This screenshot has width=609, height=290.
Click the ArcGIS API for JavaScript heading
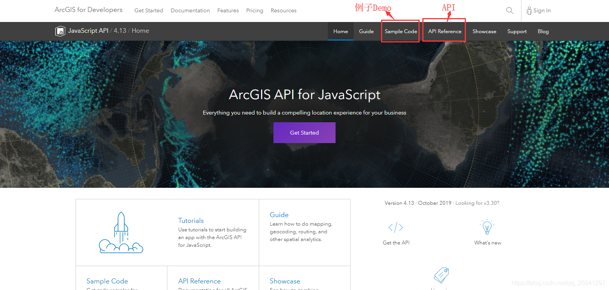click(x=305, y=94)
